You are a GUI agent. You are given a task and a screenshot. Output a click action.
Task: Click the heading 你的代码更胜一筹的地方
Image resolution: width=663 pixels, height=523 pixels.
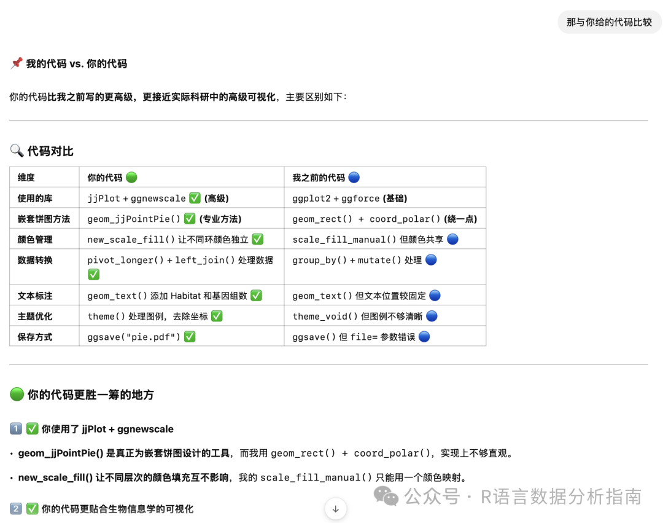coord(90,395)
